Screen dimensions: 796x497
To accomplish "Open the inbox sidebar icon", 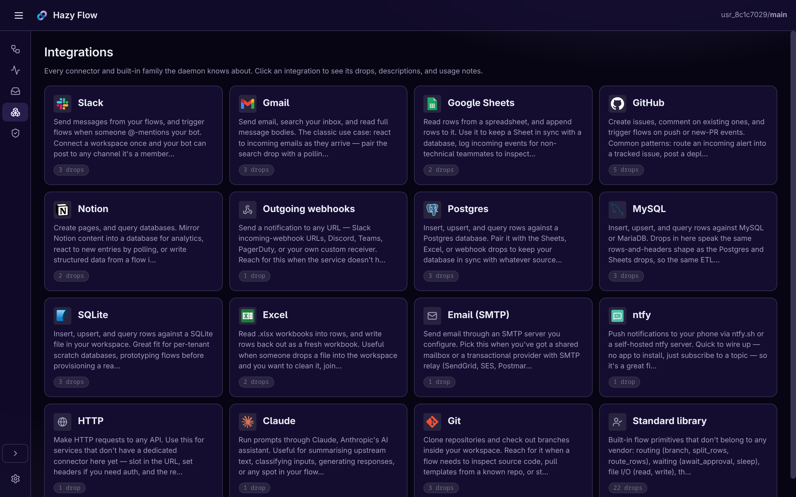I will (x=15, y=91).
